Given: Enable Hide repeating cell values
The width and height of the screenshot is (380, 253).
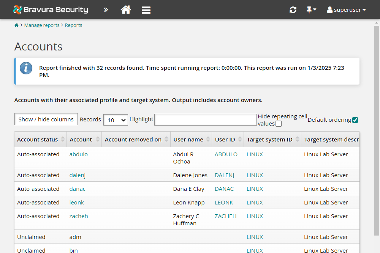Looking at the screenshot, I should 279,124.
